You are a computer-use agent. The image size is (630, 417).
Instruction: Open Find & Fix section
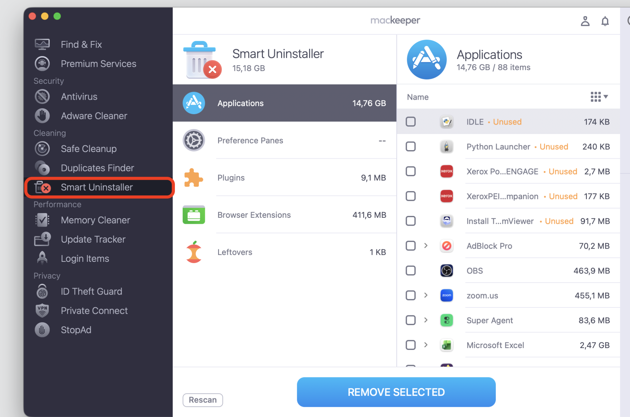coord(98,44)
